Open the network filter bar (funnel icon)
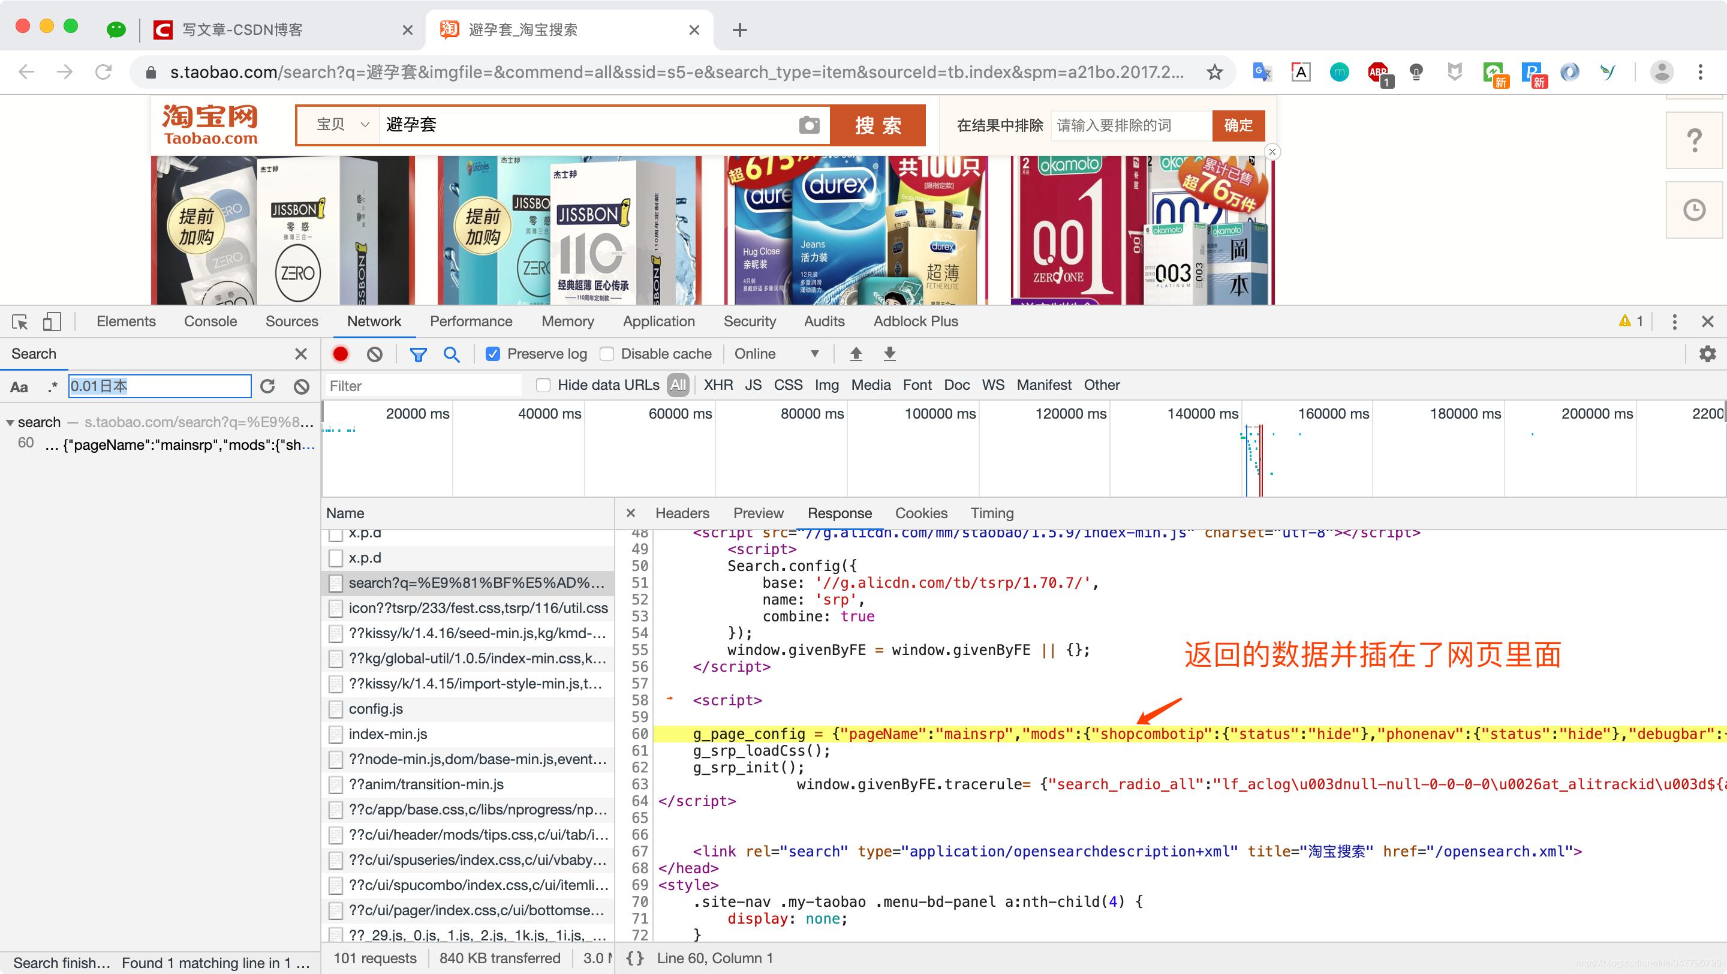Viewport: 1727px width, 974px height. point(418,354)
